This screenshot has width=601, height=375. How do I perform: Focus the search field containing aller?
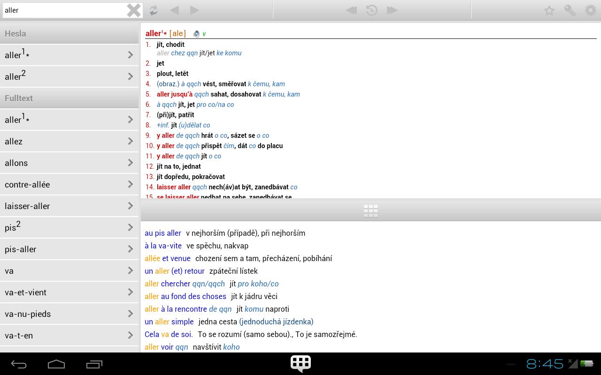[65, 10]
